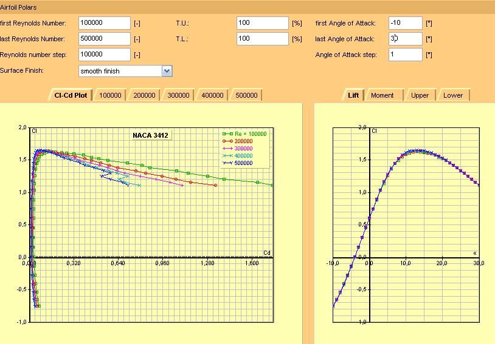The width and height of the screenshot is (495, 344).
Task: Open the Upper surface tab
Action: (x=420, y=95)
